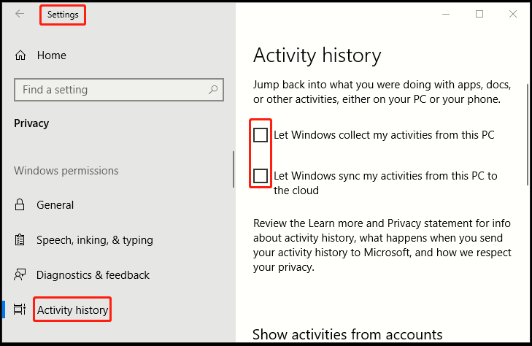Screen dimensions: 532x346
Task: Enable Let Windows collect my activities checkbox
Action: (x=261, y=135)
